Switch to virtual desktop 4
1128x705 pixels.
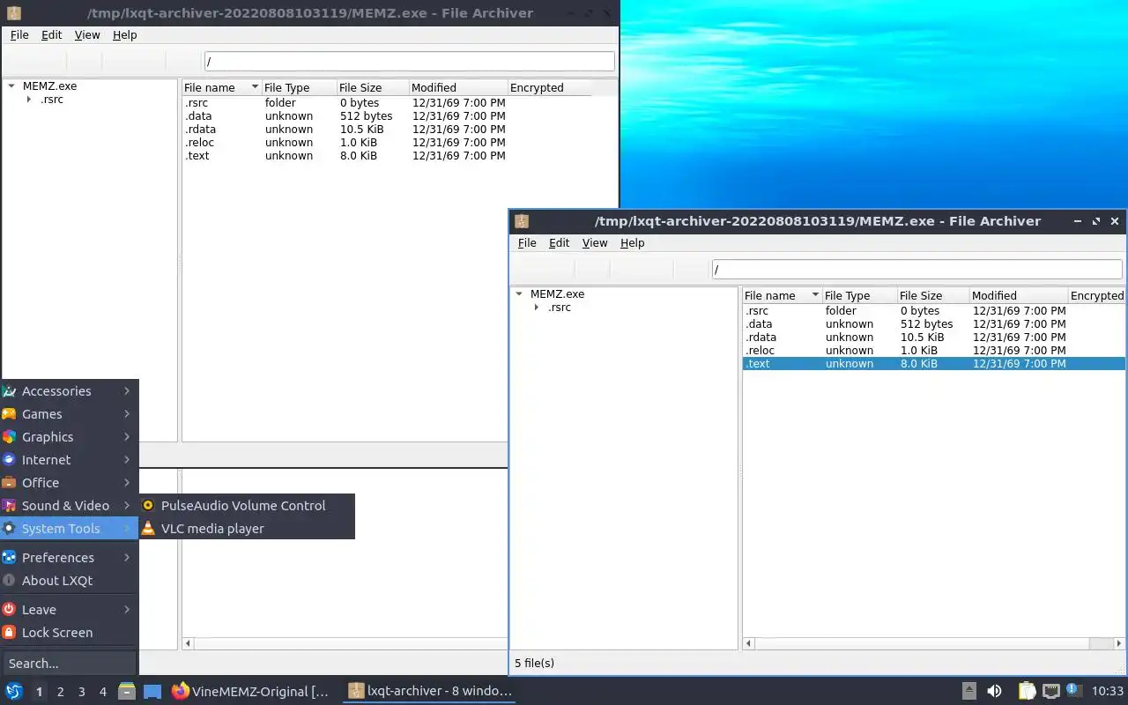tap(102, 692)
